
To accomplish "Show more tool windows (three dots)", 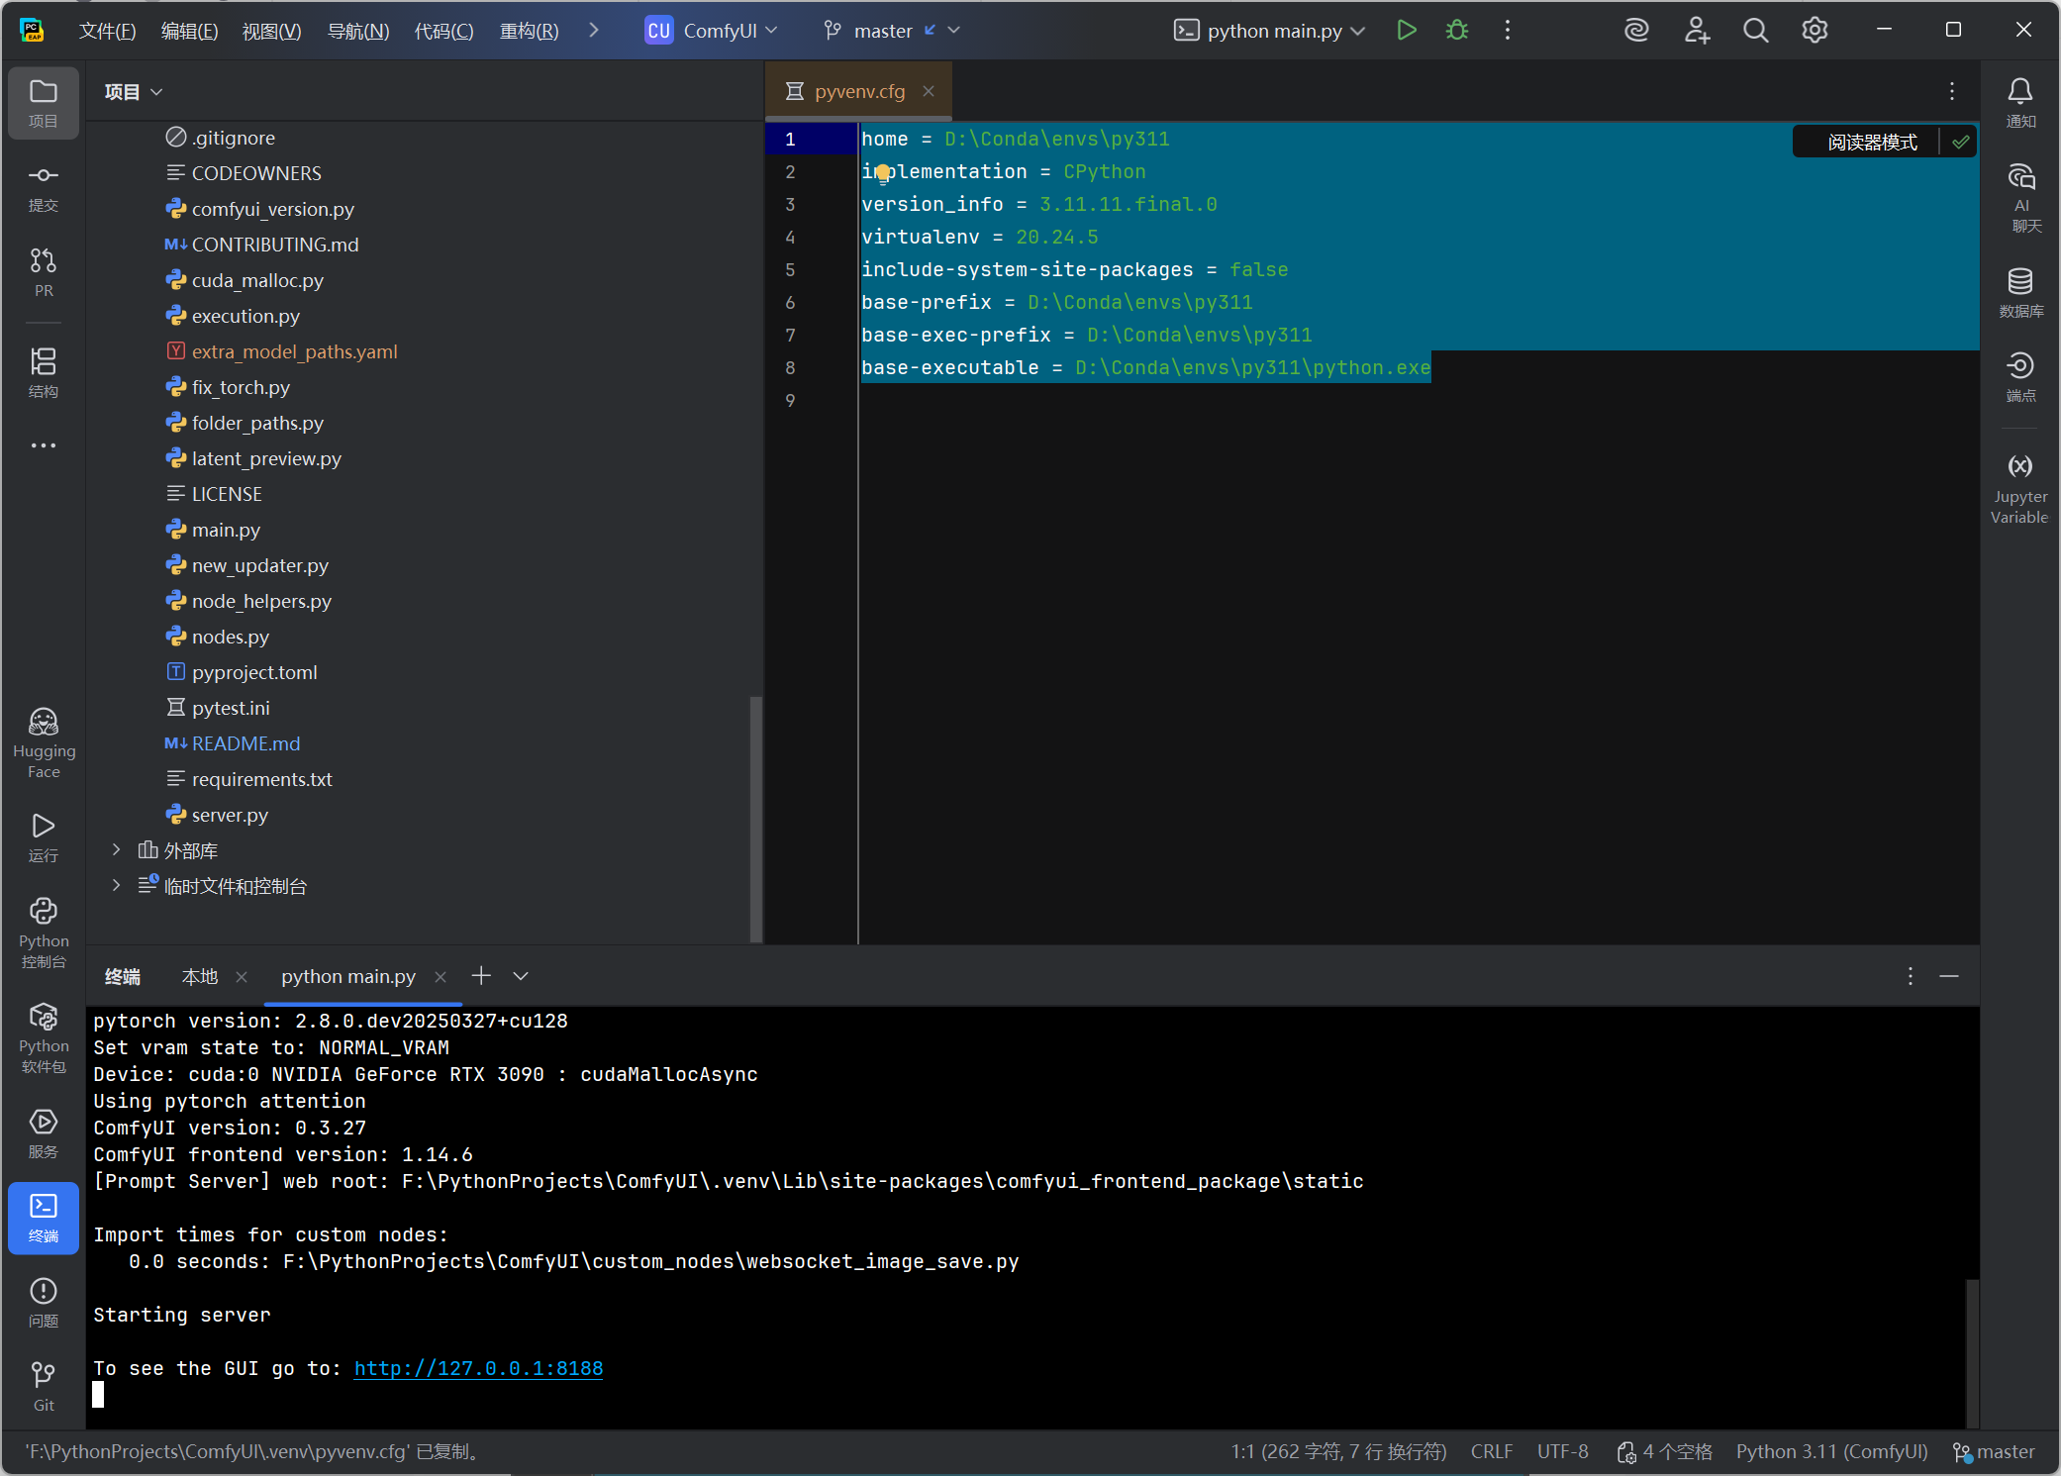I will tap(44, 445).
